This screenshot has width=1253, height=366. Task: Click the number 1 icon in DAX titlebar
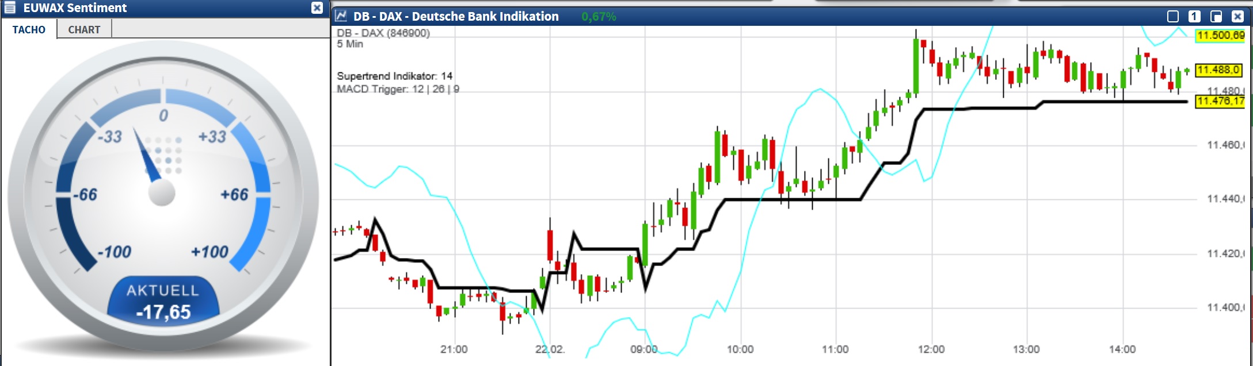click(1194, 16)
